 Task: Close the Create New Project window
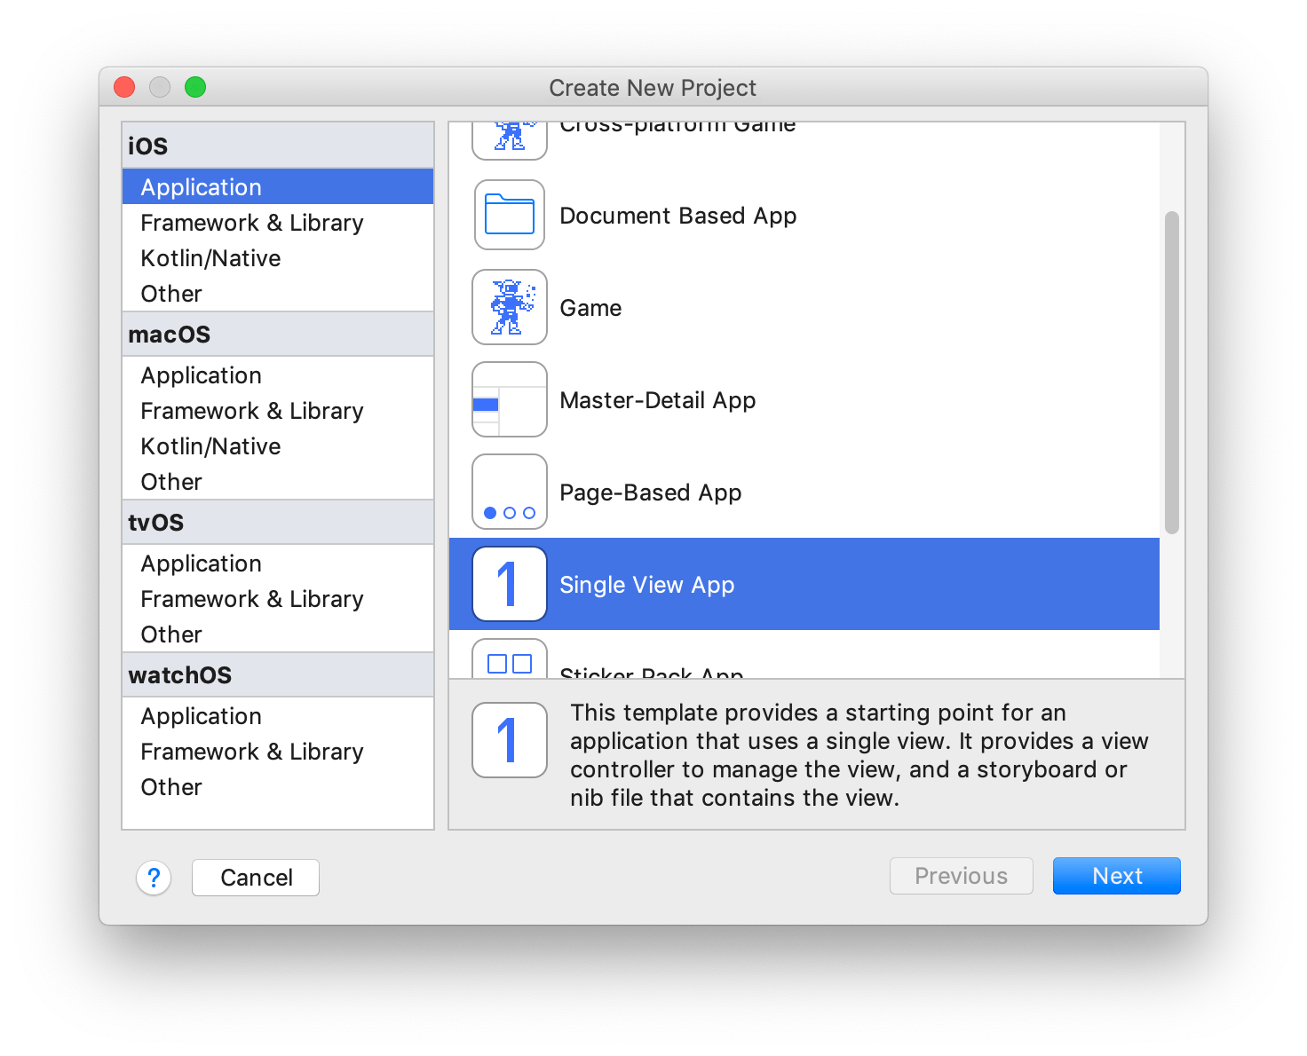(x=124, y=87)
